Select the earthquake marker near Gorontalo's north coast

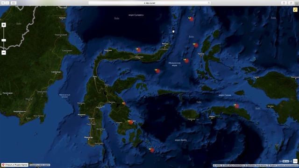pos(139,50)
